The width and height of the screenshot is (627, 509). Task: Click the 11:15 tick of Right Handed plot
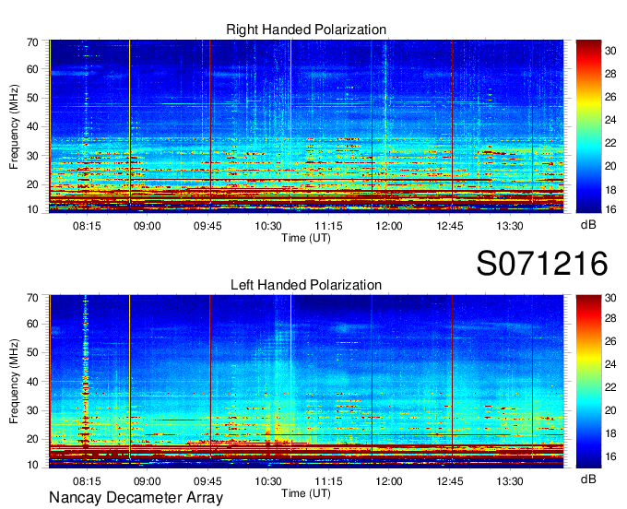(328, 226)
